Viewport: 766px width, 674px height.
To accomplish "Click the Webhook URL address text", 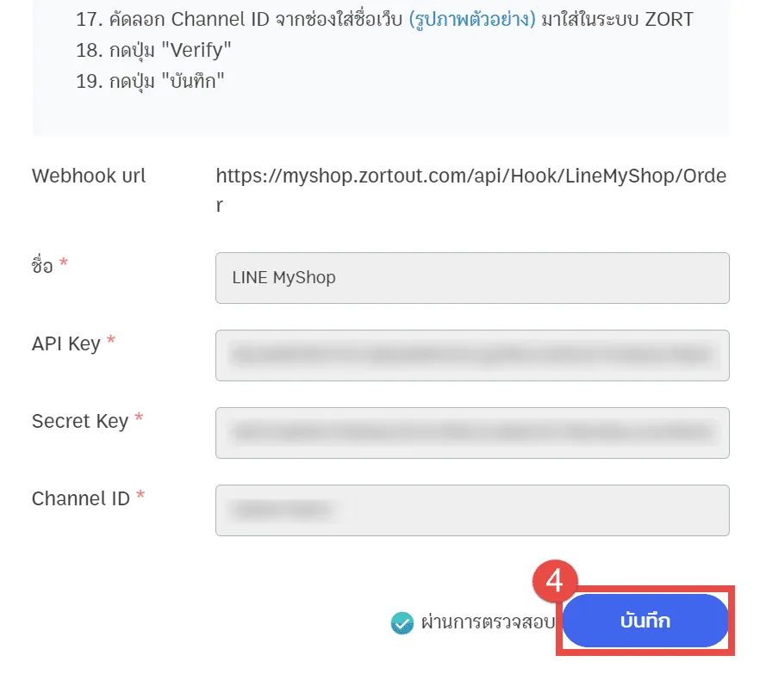I will [x=470, y=176].
